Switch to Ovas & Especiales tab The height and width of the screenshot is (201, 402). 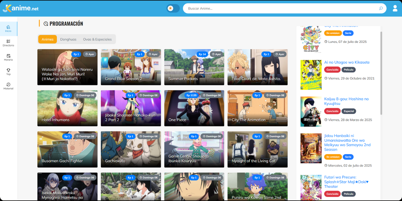point(97,39)
